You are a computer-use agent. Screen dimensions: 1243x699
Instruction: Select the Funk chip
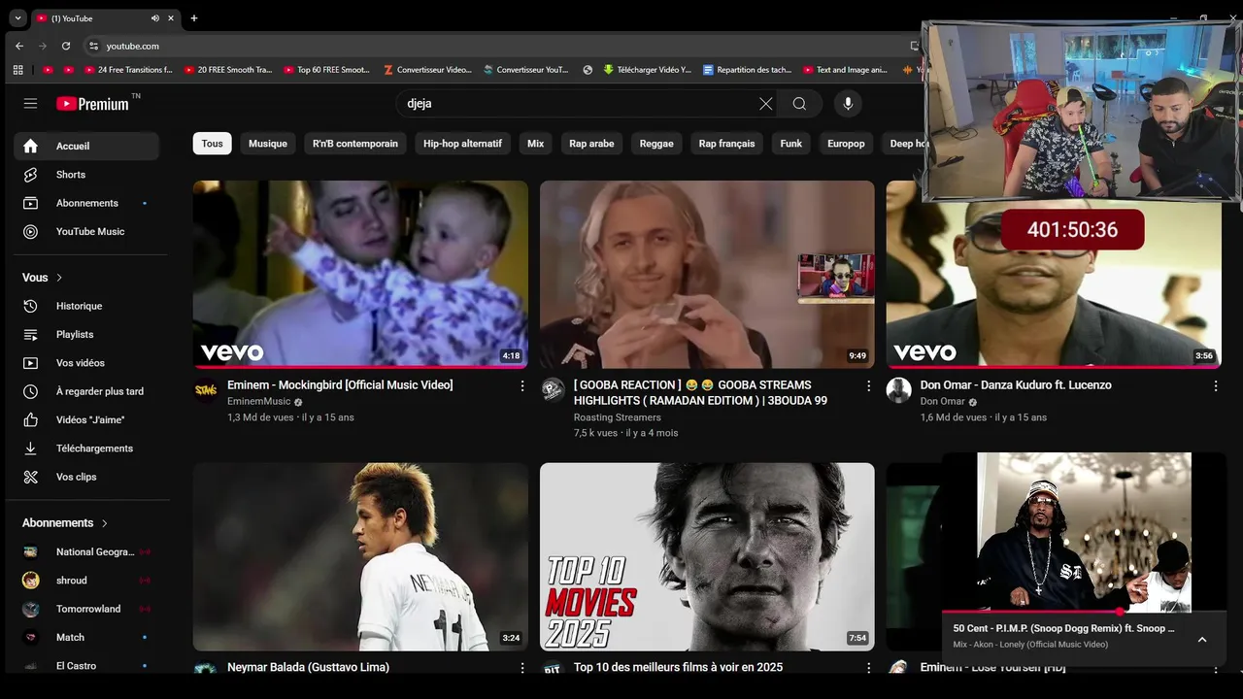pos(791,144)
